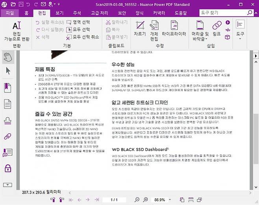Switch to the 고급 처리 tab
Image resolution: width=259 pixels, height=205 pixels.
click(x=100, y=13)
